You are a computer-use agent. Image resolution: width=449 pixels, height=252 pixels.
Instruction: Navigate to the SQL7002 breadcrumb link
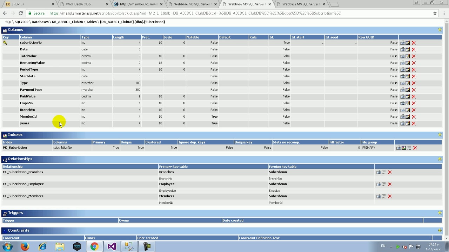pos(21,22)
